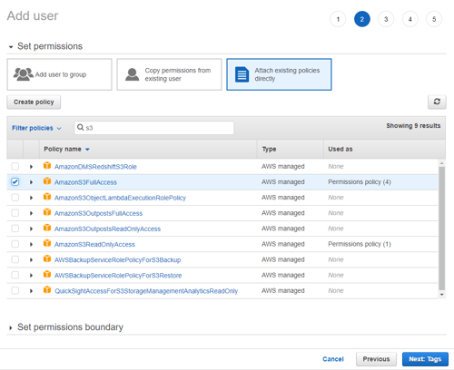
Task: Open the Filter policies dropdown
Action: click(36, 128)
